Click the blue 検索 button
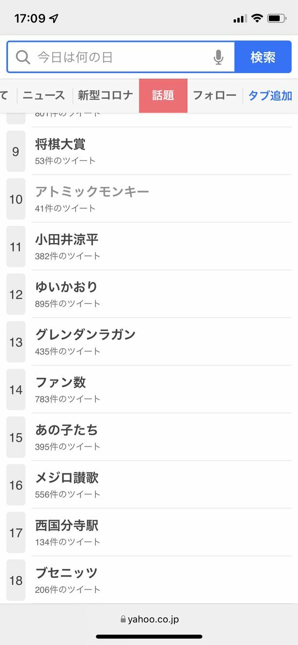 coord(263,57)
